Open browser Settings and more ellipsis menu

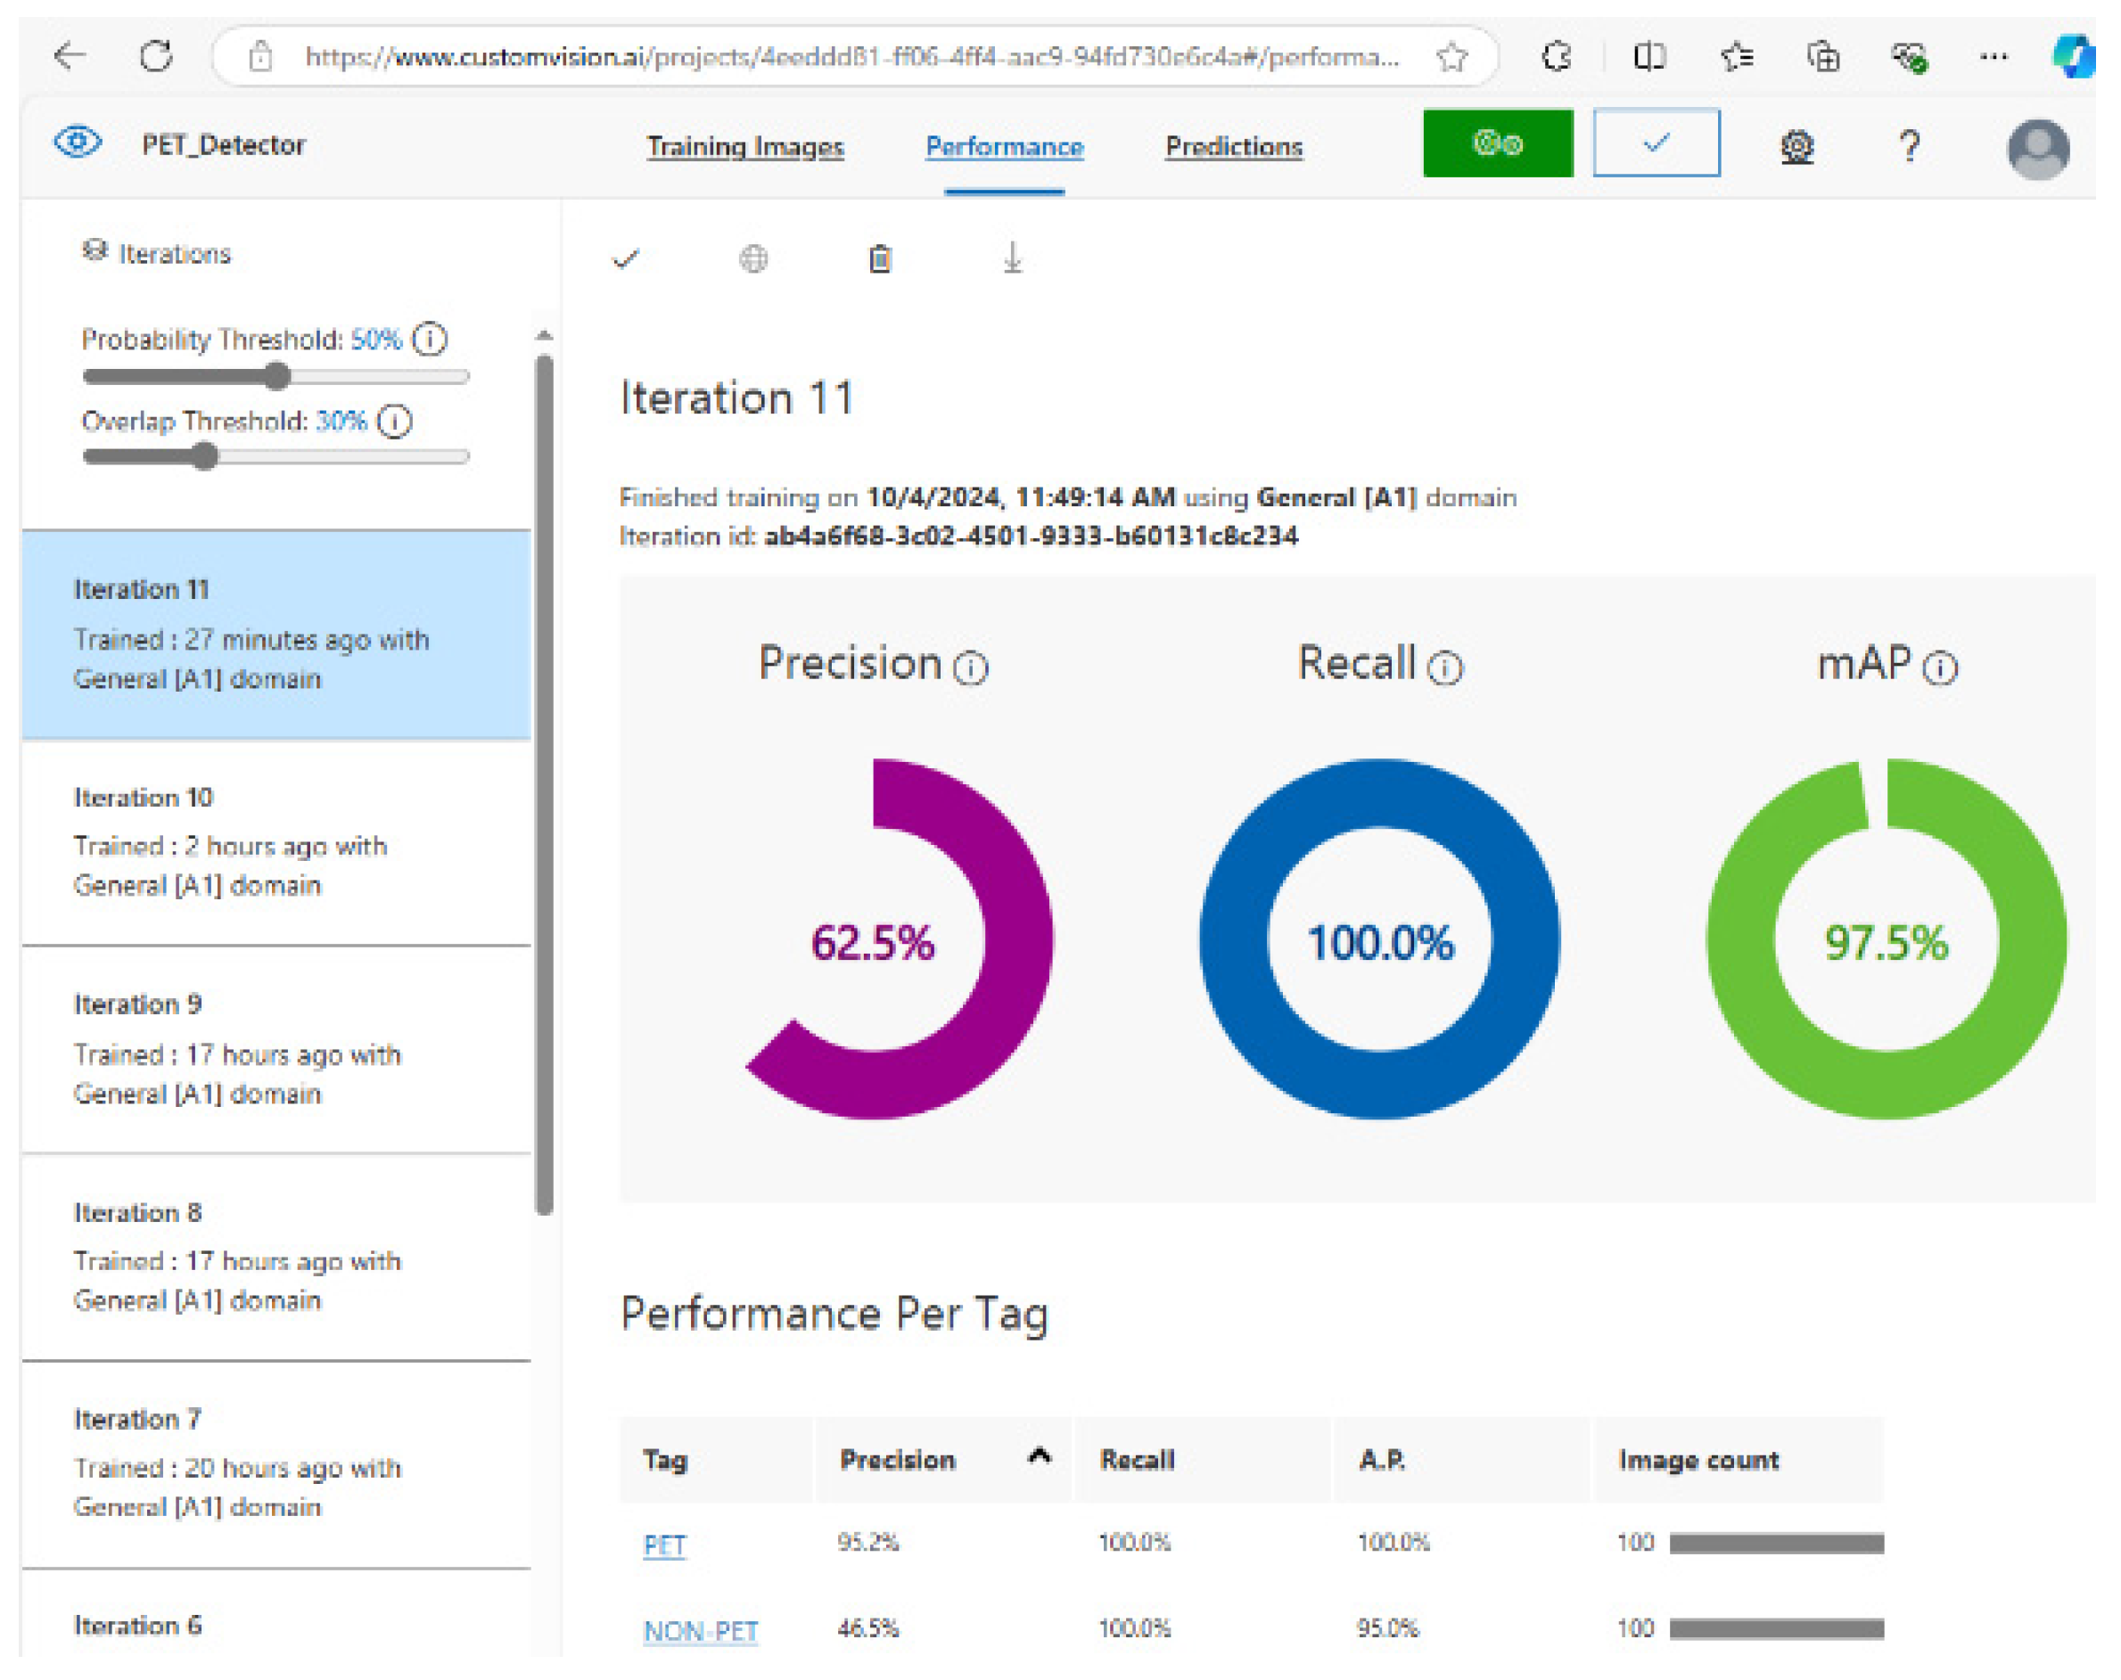[x=1994, y=57]
